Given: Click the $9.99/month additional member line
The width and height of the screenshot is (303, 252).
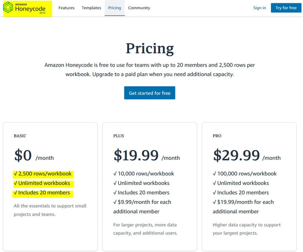Looking at the screenshot, I should [142, 202].
